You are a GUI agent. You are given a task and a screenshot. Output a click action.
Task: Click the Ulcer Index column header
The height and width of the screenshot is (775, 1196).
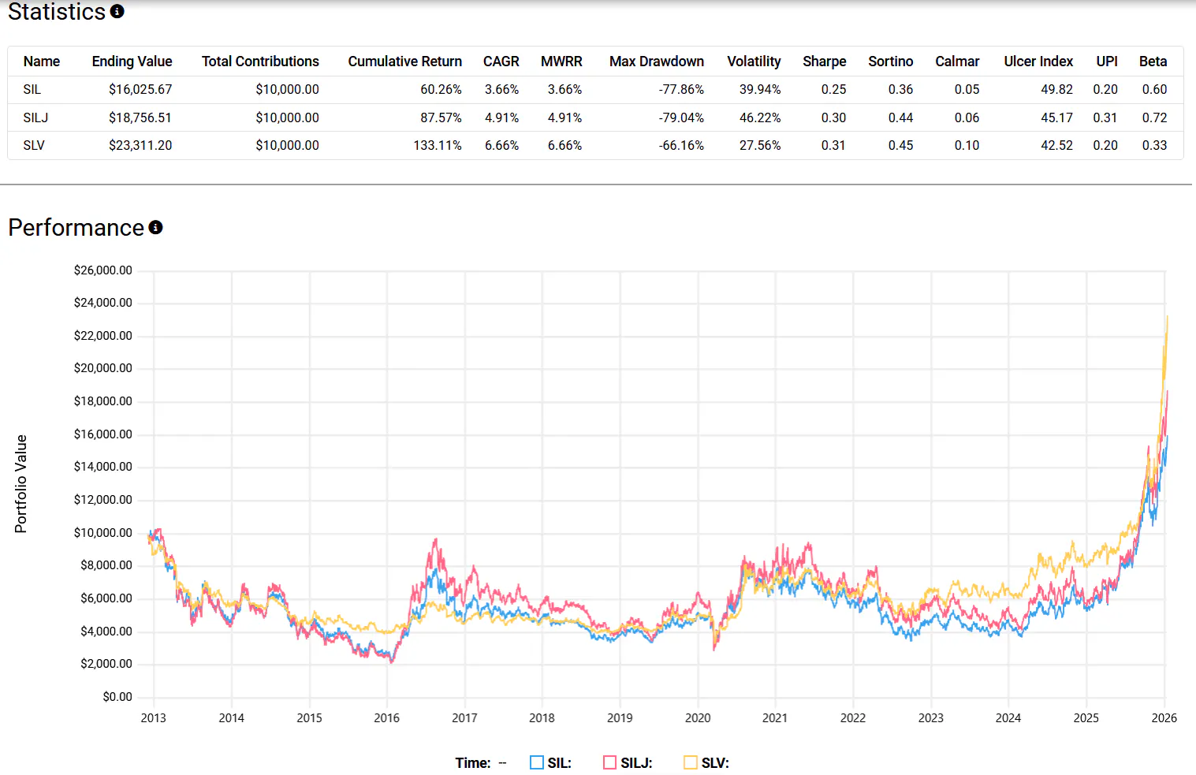point(1038,61)
